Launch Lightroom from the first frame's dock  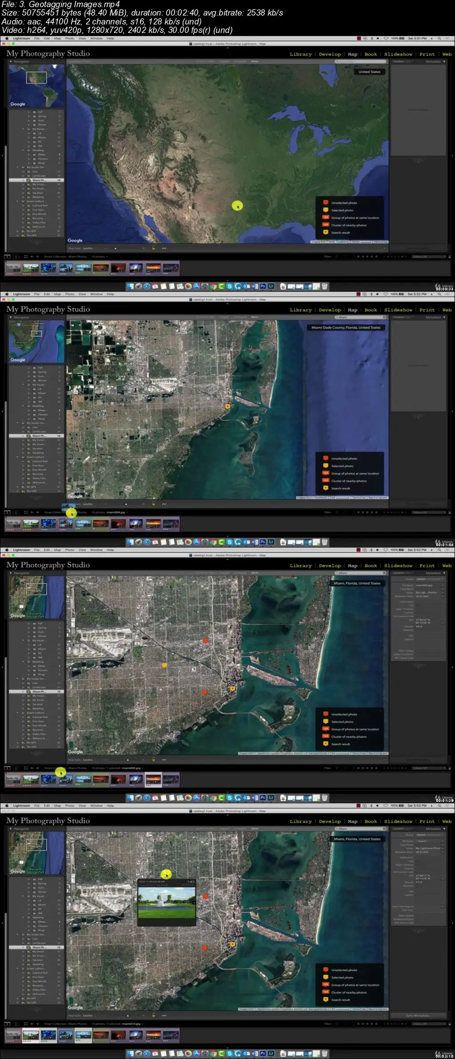pos(271,286)
